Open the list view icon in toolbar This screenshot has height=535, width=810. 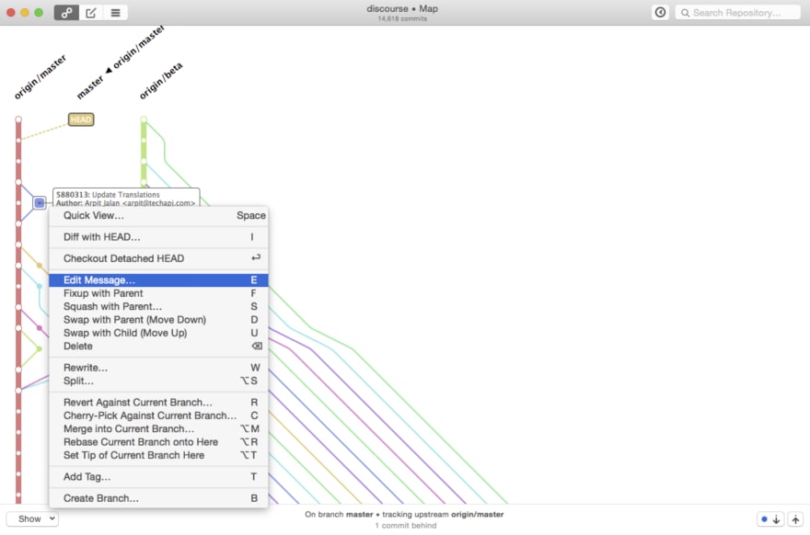click(x=116, y=12)
